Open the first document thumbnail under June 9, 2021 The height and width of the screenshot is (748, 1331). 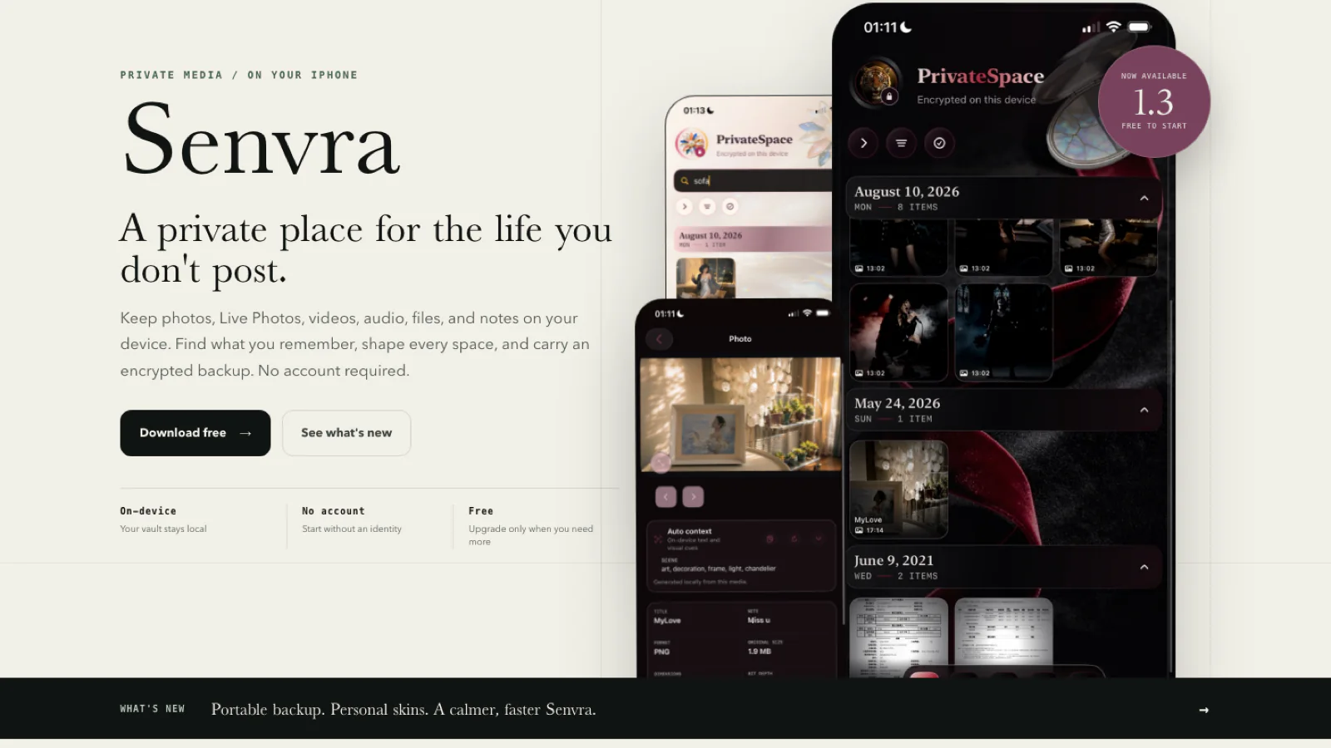(x=898, y=637)
